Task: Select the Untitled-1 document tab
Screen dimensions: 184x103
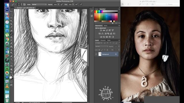Action: click(26, 8)
